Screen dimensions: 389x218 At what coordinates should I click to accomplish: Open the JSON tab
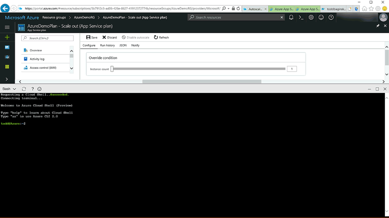point(123,45)
